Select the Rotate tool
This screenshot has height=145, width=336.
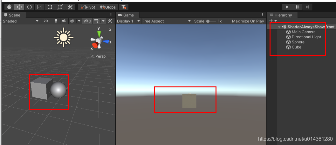tap(30, 7)
